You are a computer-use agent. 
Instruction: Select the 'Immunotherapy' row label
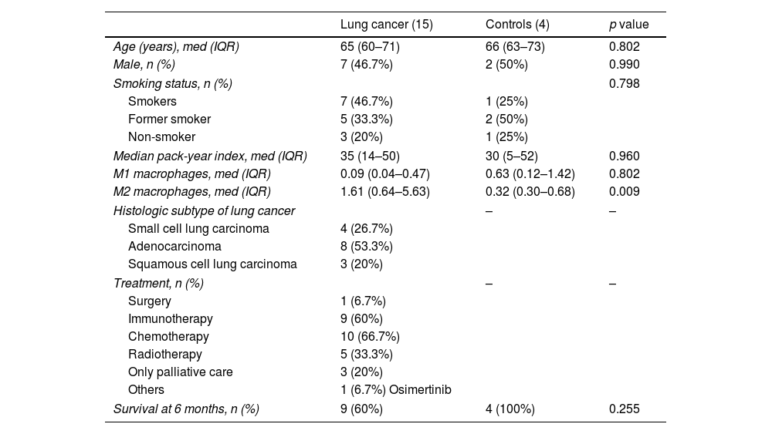pos(170,318)
